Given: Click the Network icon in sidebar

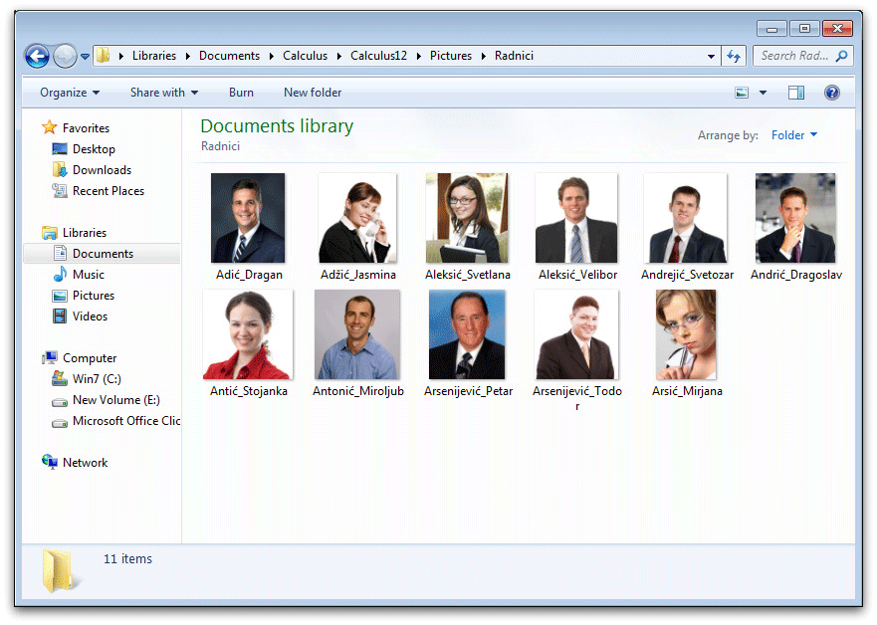Looking at the screenshot, I should (50, 463).
